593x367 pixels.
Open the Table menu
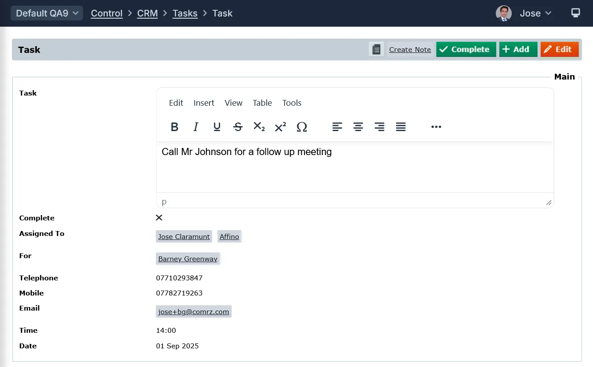tap(262, 103)
